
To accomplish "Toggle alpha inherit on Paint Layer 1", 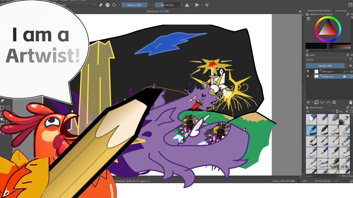I will [348, 71].
